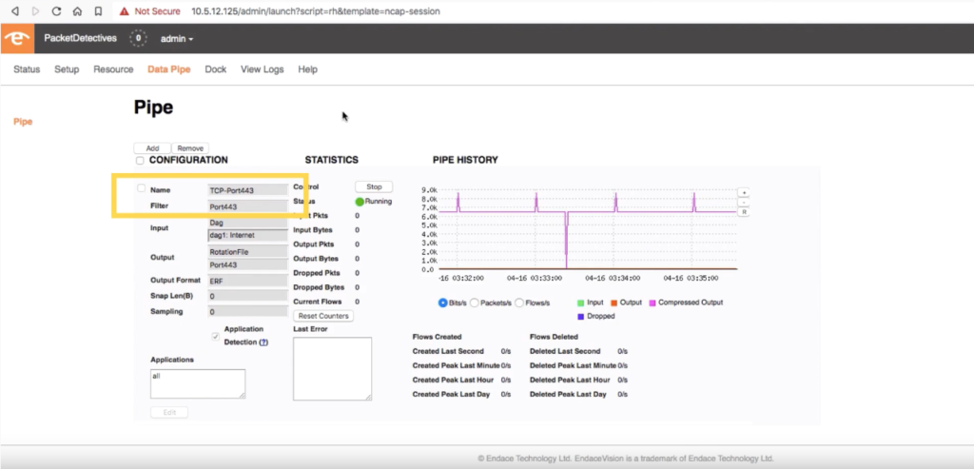
Task: Select Pipe in the left sidebar
Action: 23,121
